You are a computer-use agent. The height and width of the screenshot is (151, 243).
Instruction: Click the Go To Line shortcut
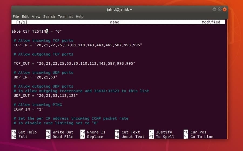[198, 137]
